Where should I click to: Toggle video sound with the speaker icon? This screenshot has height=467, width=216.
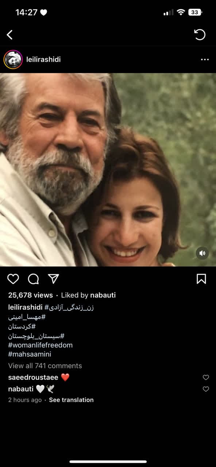coord(202,253)
